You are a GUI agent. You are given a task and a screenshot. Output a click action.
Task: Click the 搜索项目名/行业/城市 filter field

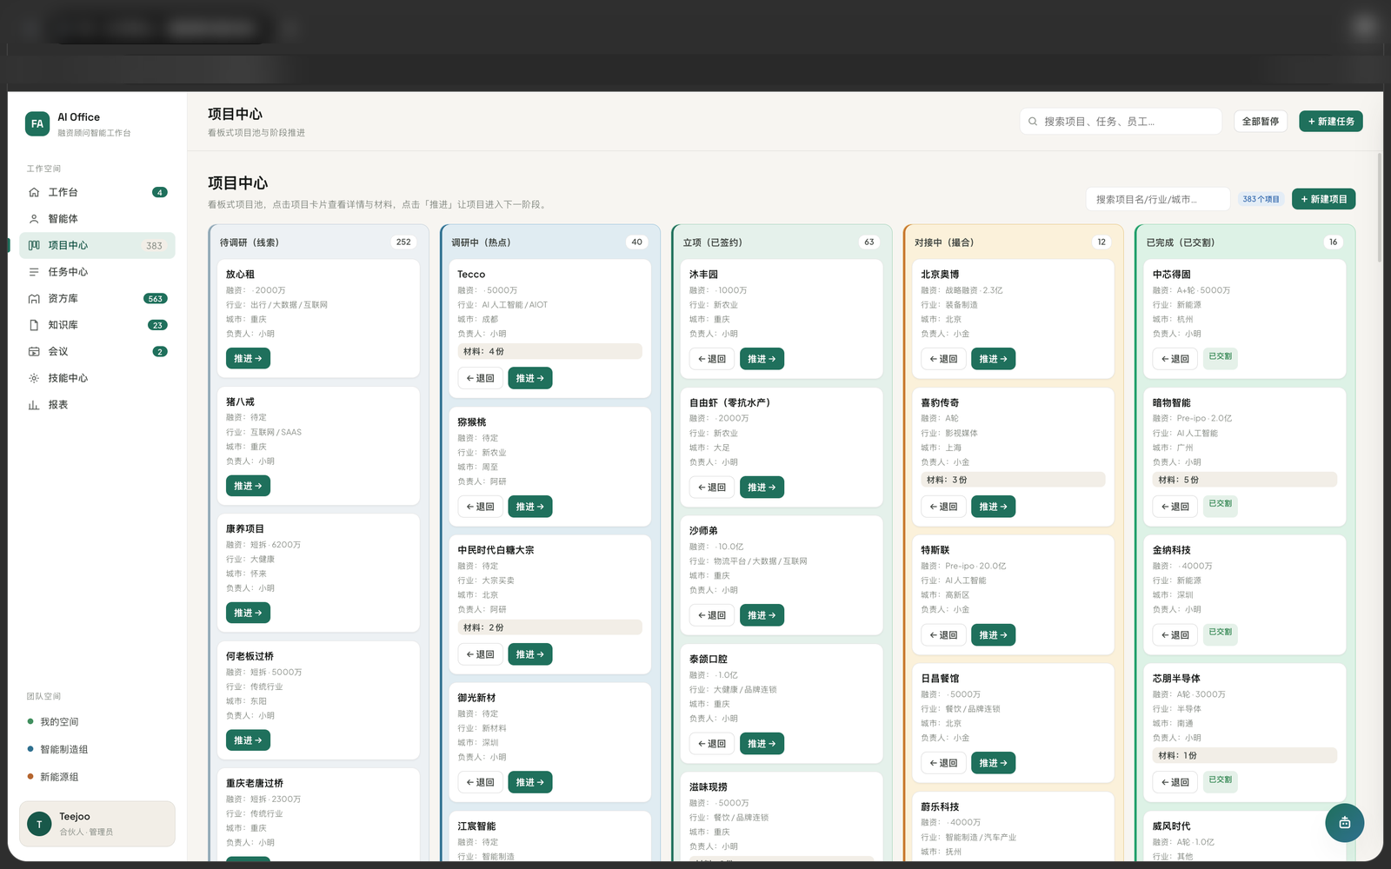point(1158,199)
